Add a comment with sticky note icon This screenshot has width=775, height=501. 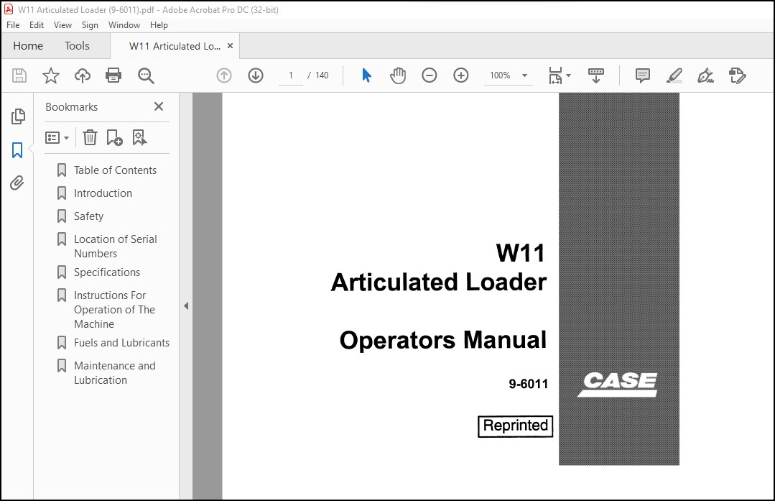click(x=643, y=75)
